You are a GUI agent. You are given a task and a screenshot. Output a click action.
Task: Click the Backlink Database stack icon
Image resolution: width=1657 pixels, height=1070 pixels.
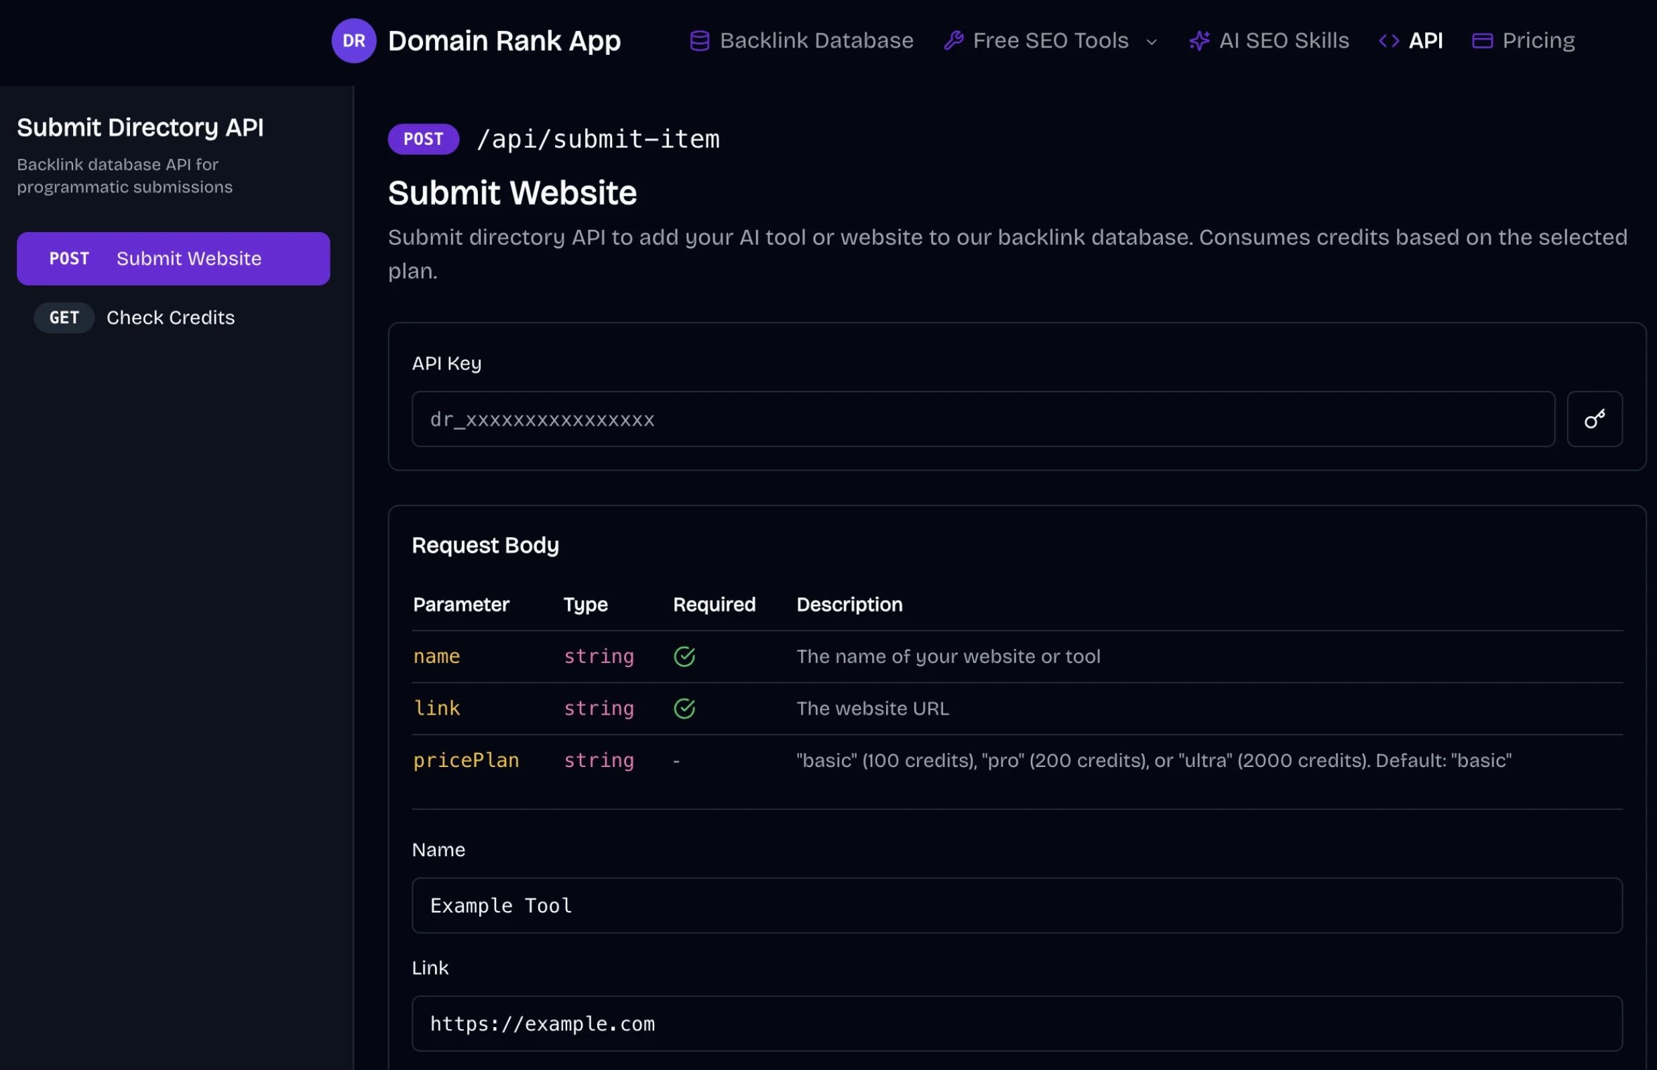pyautogui.click(x=699, y=41)
